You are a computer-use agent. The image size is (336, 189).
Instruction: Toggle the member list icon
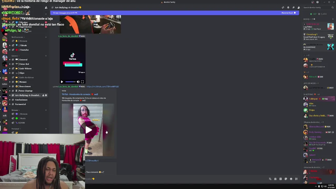298,8
